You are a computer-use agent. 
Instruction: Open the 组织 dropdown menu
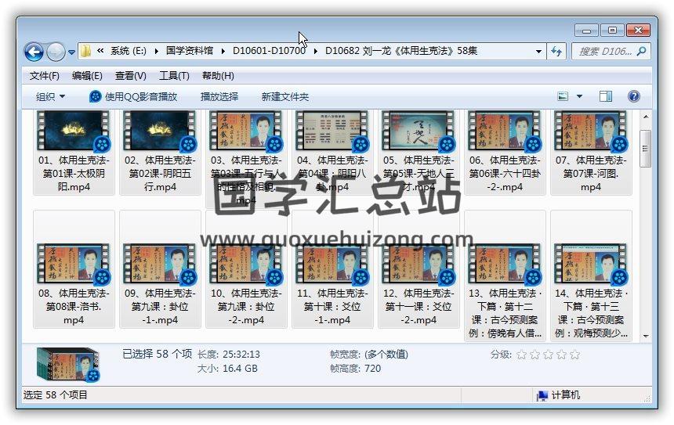(x=50, y=96)
